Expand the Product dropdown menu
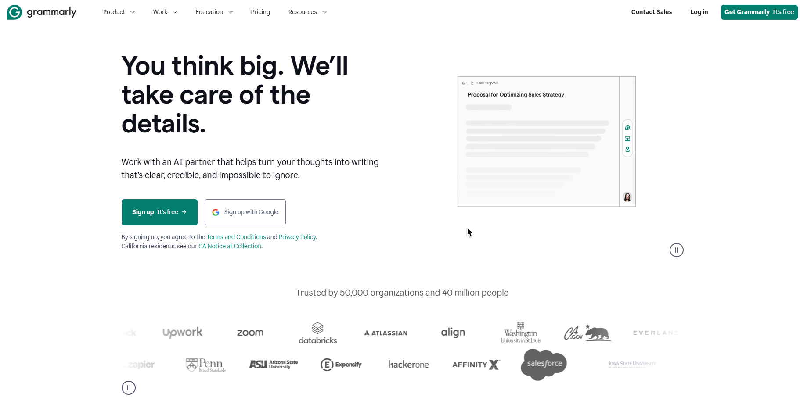Image resolution: width=800 pixels, height=397 pixels. 119,12
